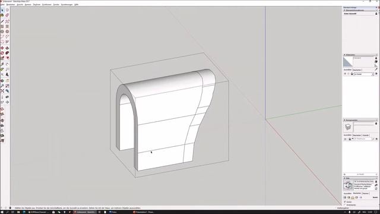Switch to PowerPoint in the taskbar
Image resolution: width=380 pixels, height=214 pixels.
click(144, 212)
